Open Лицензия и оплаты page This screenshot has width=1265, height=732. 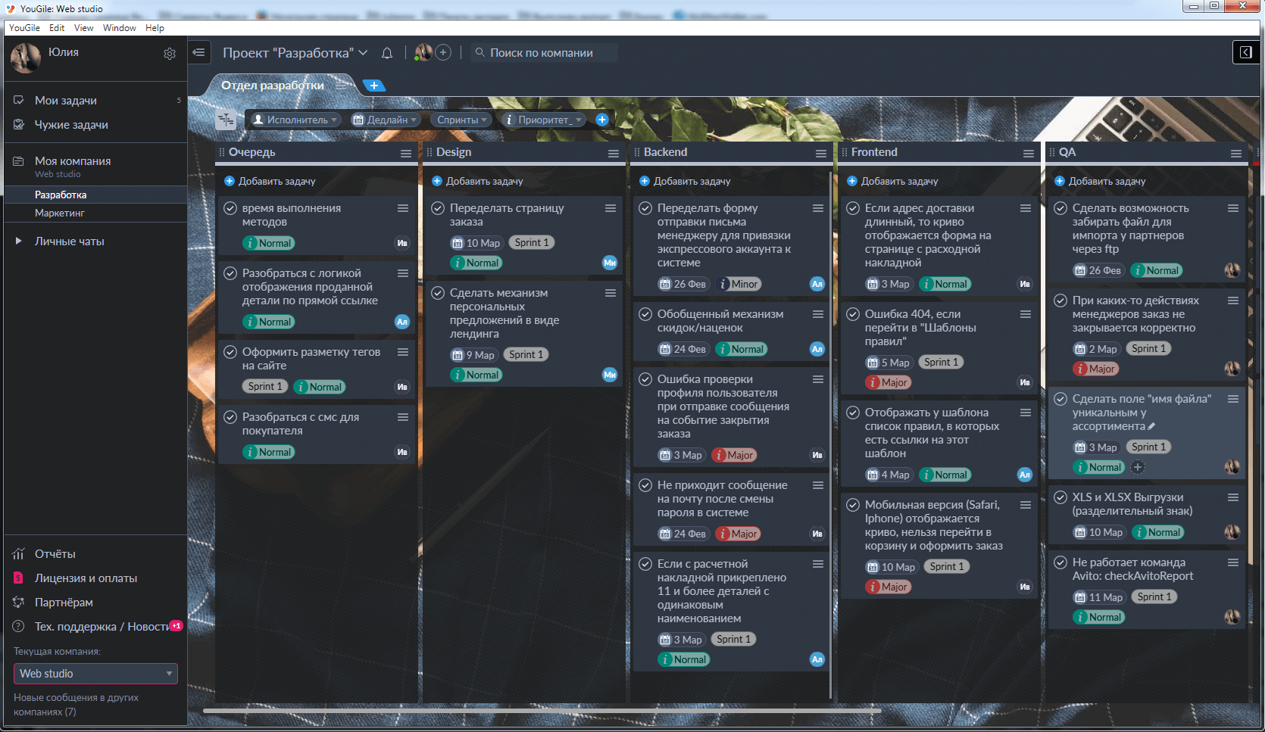[x=86, y=578]
